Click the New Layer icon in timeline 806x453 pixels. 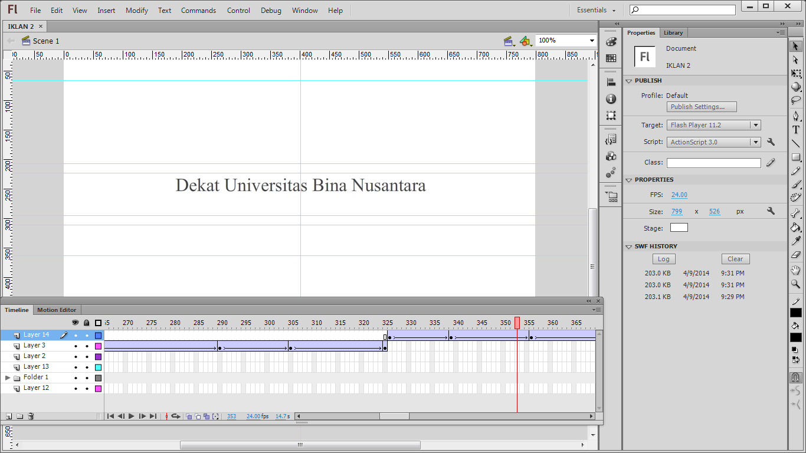coord(8,416)
